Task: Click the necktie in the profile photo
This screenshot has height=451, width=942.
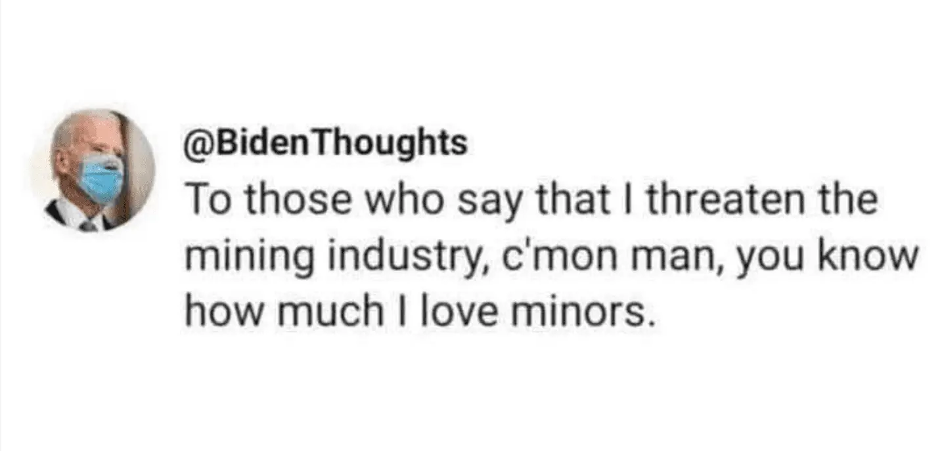Action: click(87, 225)
